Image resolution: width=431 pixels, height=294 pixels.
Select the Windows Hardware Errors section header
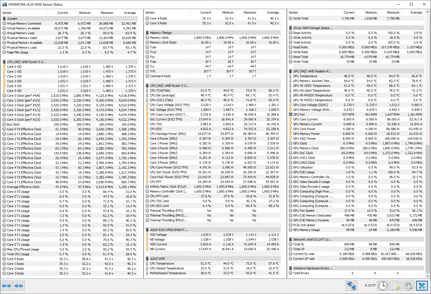pos(313,268)
